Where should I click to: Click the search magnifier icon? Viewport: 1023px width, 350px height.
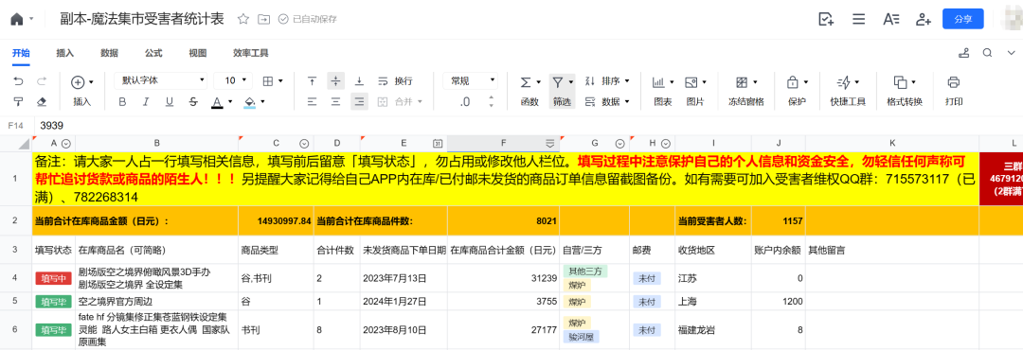click(x=988, y=53)
